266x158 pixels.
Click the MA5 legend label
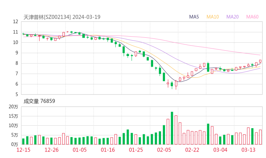point(194,17)
